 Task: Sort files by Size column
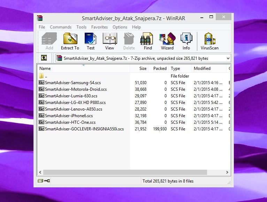(x=139, y=68)
